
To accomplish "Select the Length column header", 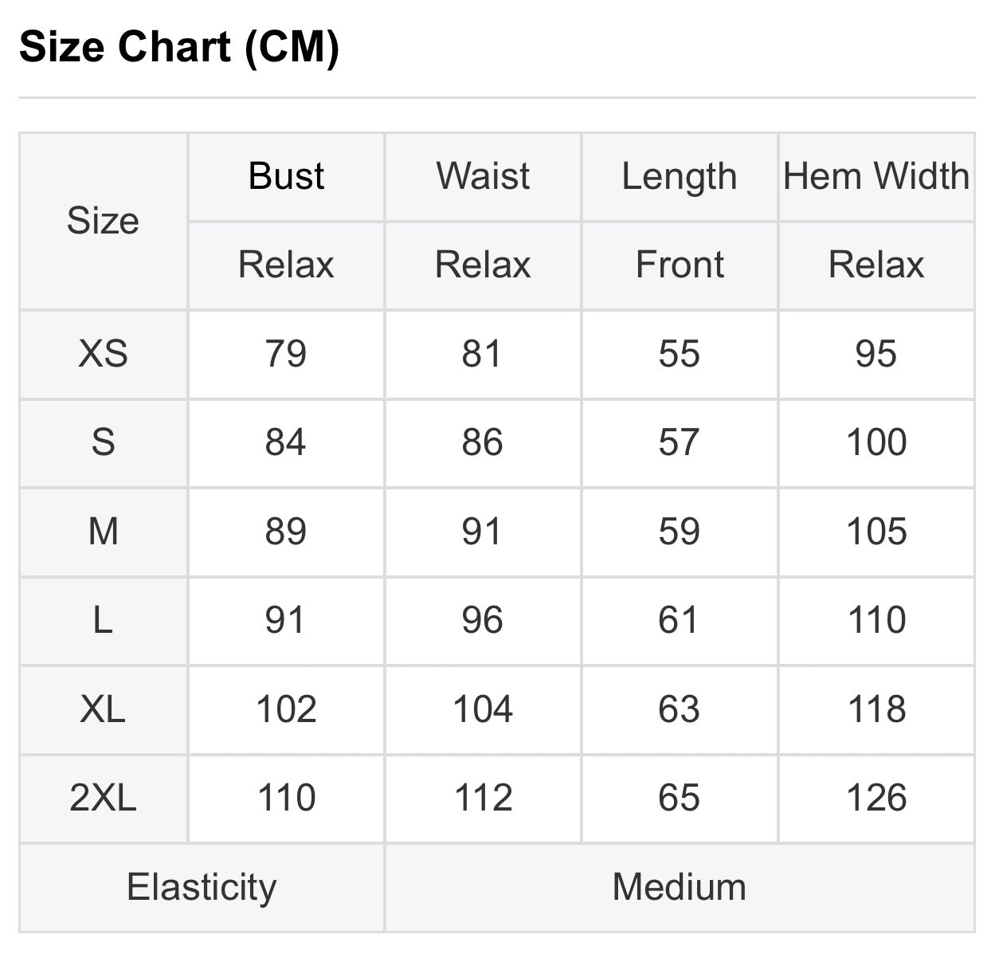I will click(x=680, y=176).
